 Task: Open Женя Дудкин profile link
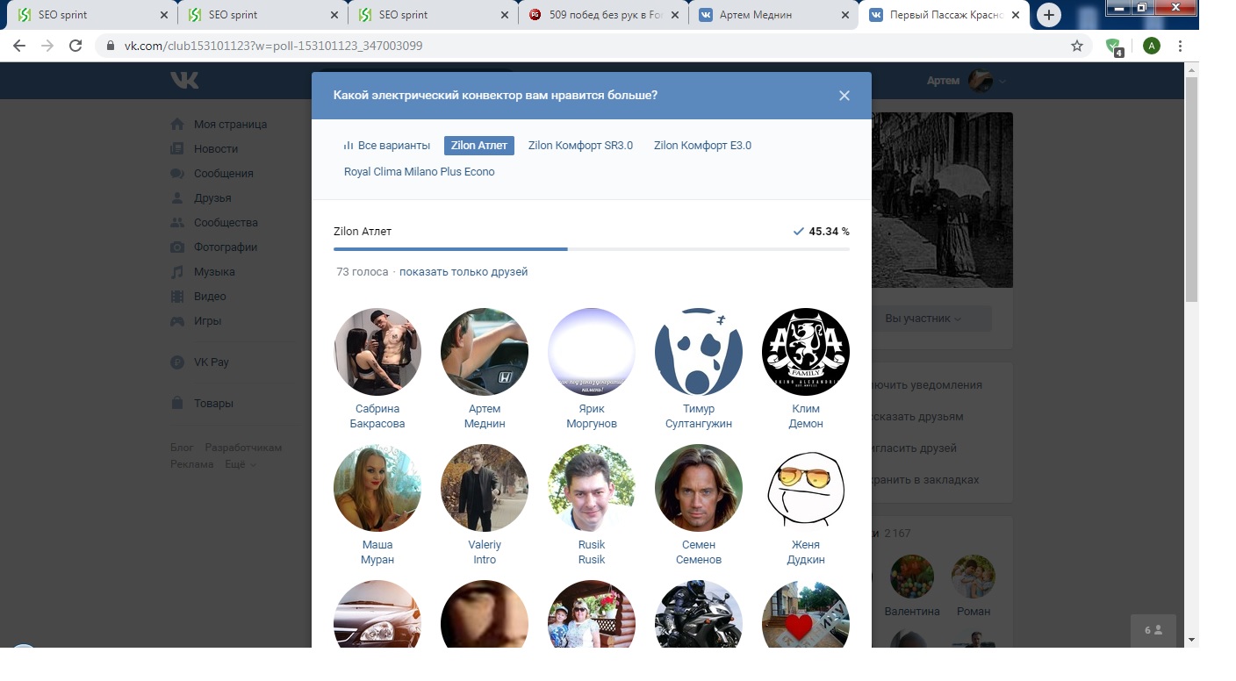[806, 552]
